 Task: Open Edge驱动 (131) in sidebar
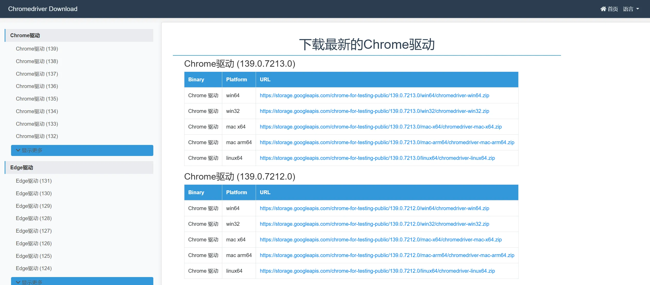tap(34, 181)
